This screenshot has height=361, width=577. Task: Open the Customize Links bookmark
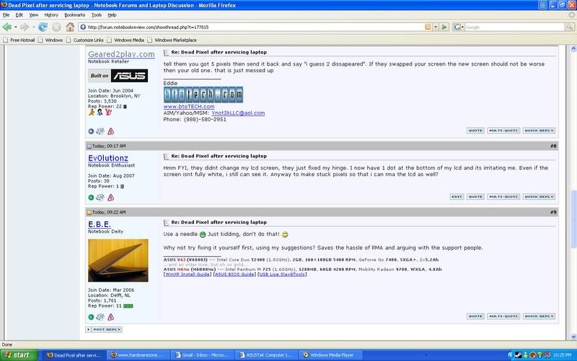point(85,40)
